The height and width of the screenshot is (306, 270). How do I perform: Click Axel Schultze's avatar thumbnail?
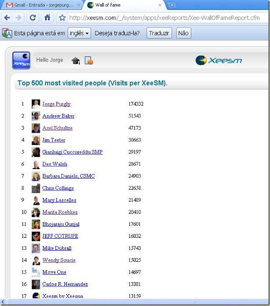[36, 128]
